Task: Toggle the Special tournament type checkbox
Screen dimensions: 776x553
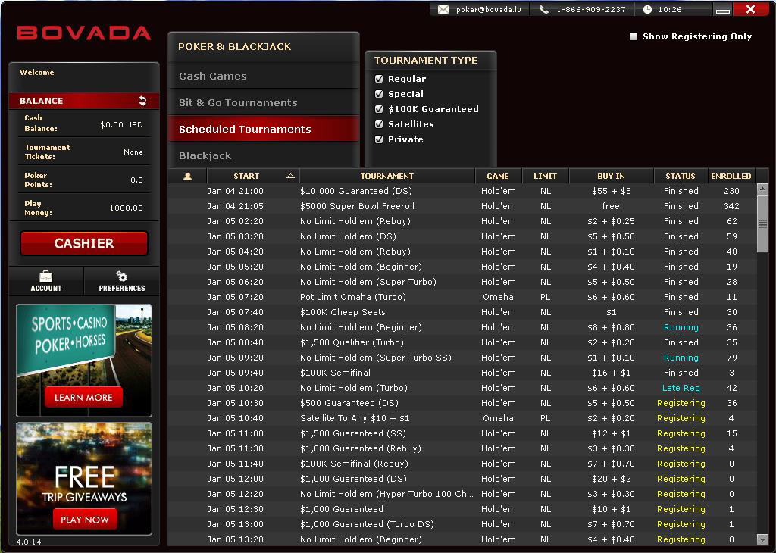Action: click(379, 94)
